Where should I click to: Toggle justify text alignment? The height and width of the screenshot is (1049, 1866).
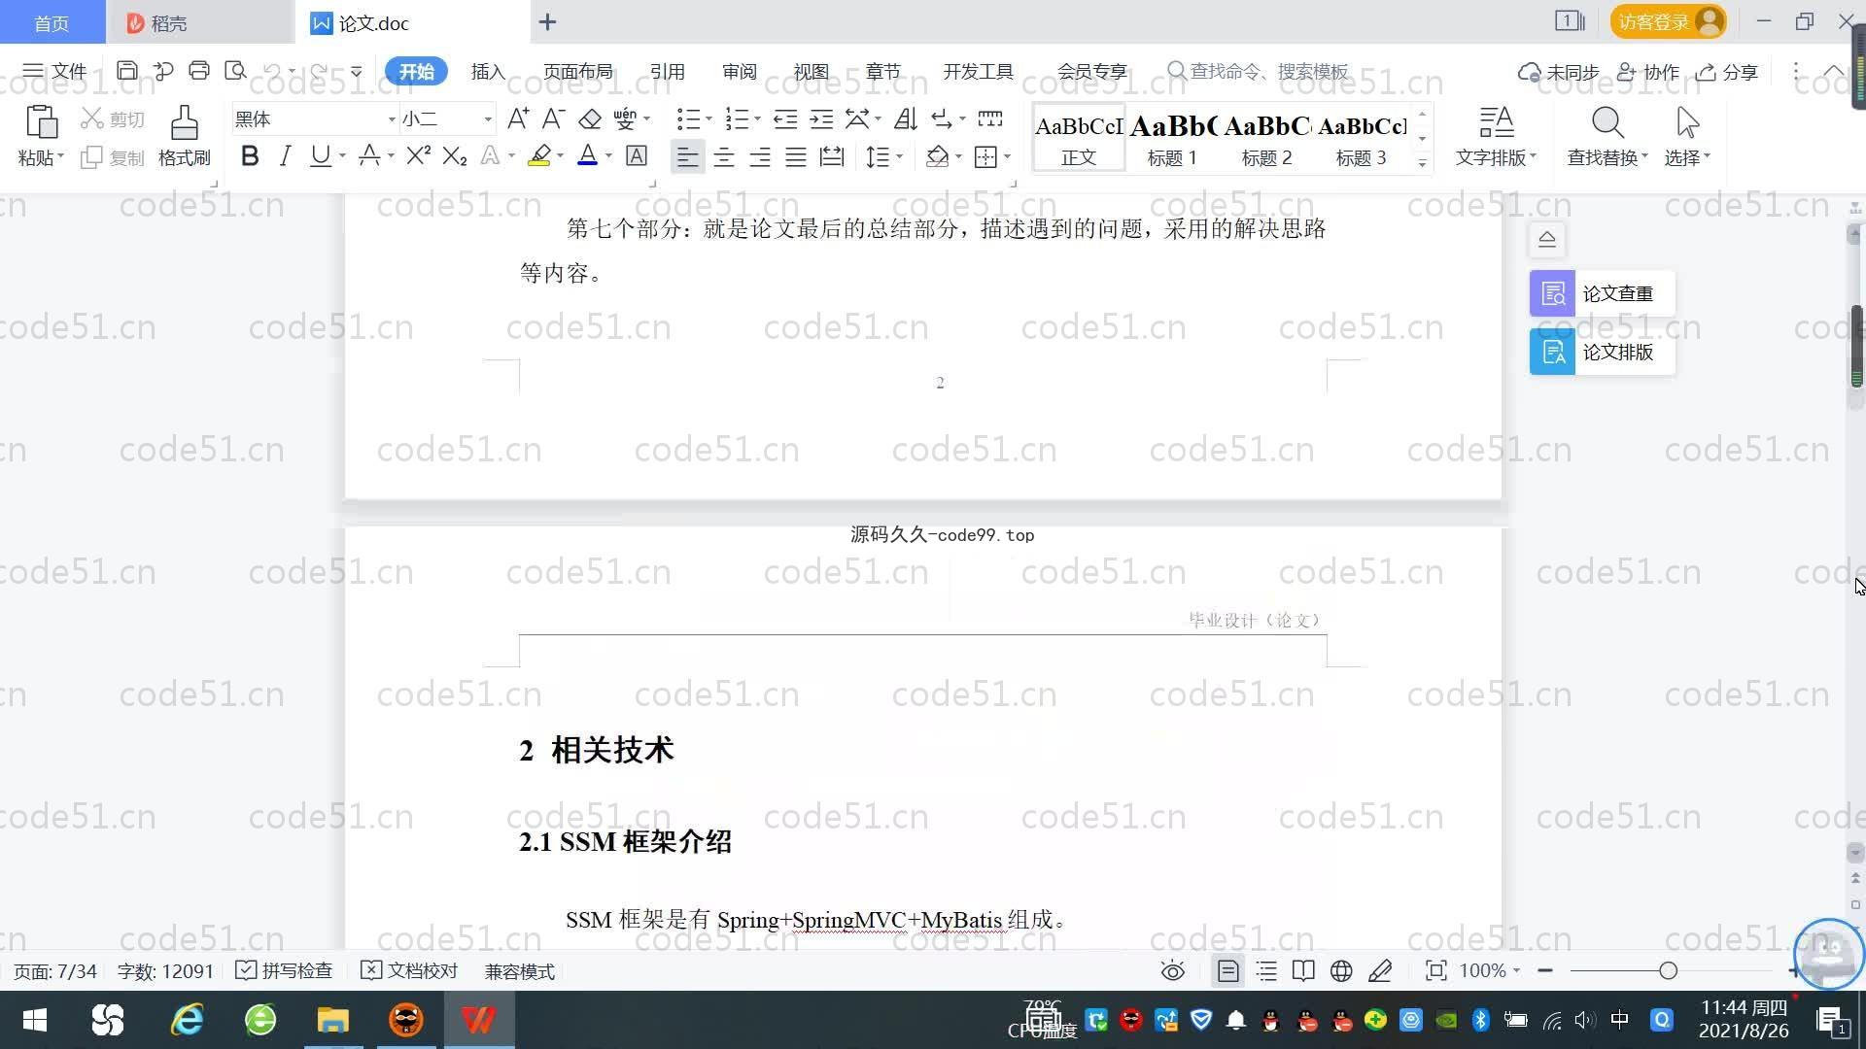pyautogui.click(x=795, y=156)
